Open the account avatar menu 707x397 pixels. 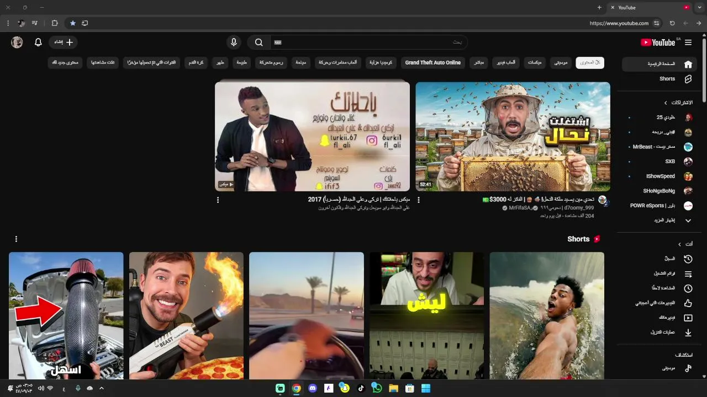click(x=17, y=42)
